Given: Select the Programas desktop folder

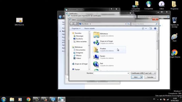Looking at the screenshot, I should pyautogui.click(x=174, y=5).
